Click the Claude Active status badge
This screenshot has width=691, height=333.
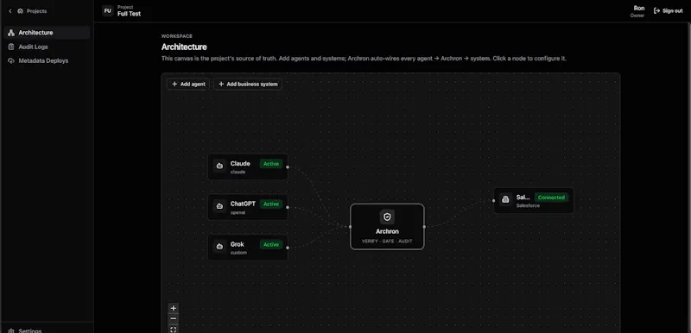[x=271, y=164]
